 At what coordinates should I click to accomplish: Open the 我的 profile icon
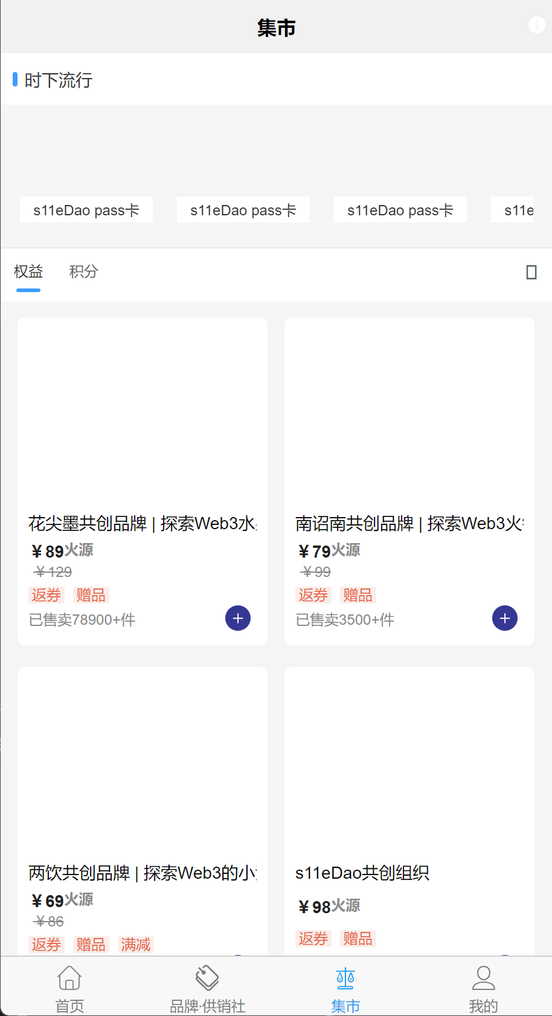click(483, 978)
